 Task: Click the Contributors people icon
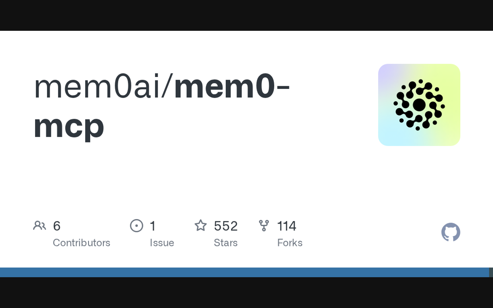tap(40, 226)
